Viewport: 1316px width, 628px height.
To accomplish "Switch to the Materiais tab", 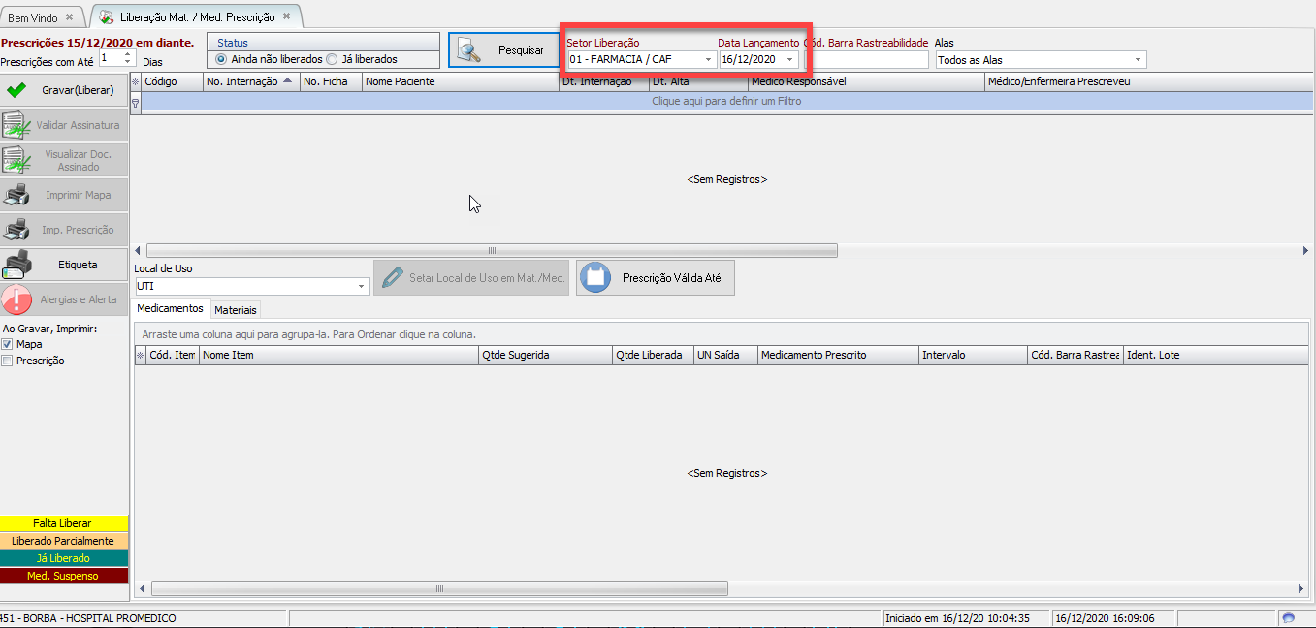I will point(236,310).
